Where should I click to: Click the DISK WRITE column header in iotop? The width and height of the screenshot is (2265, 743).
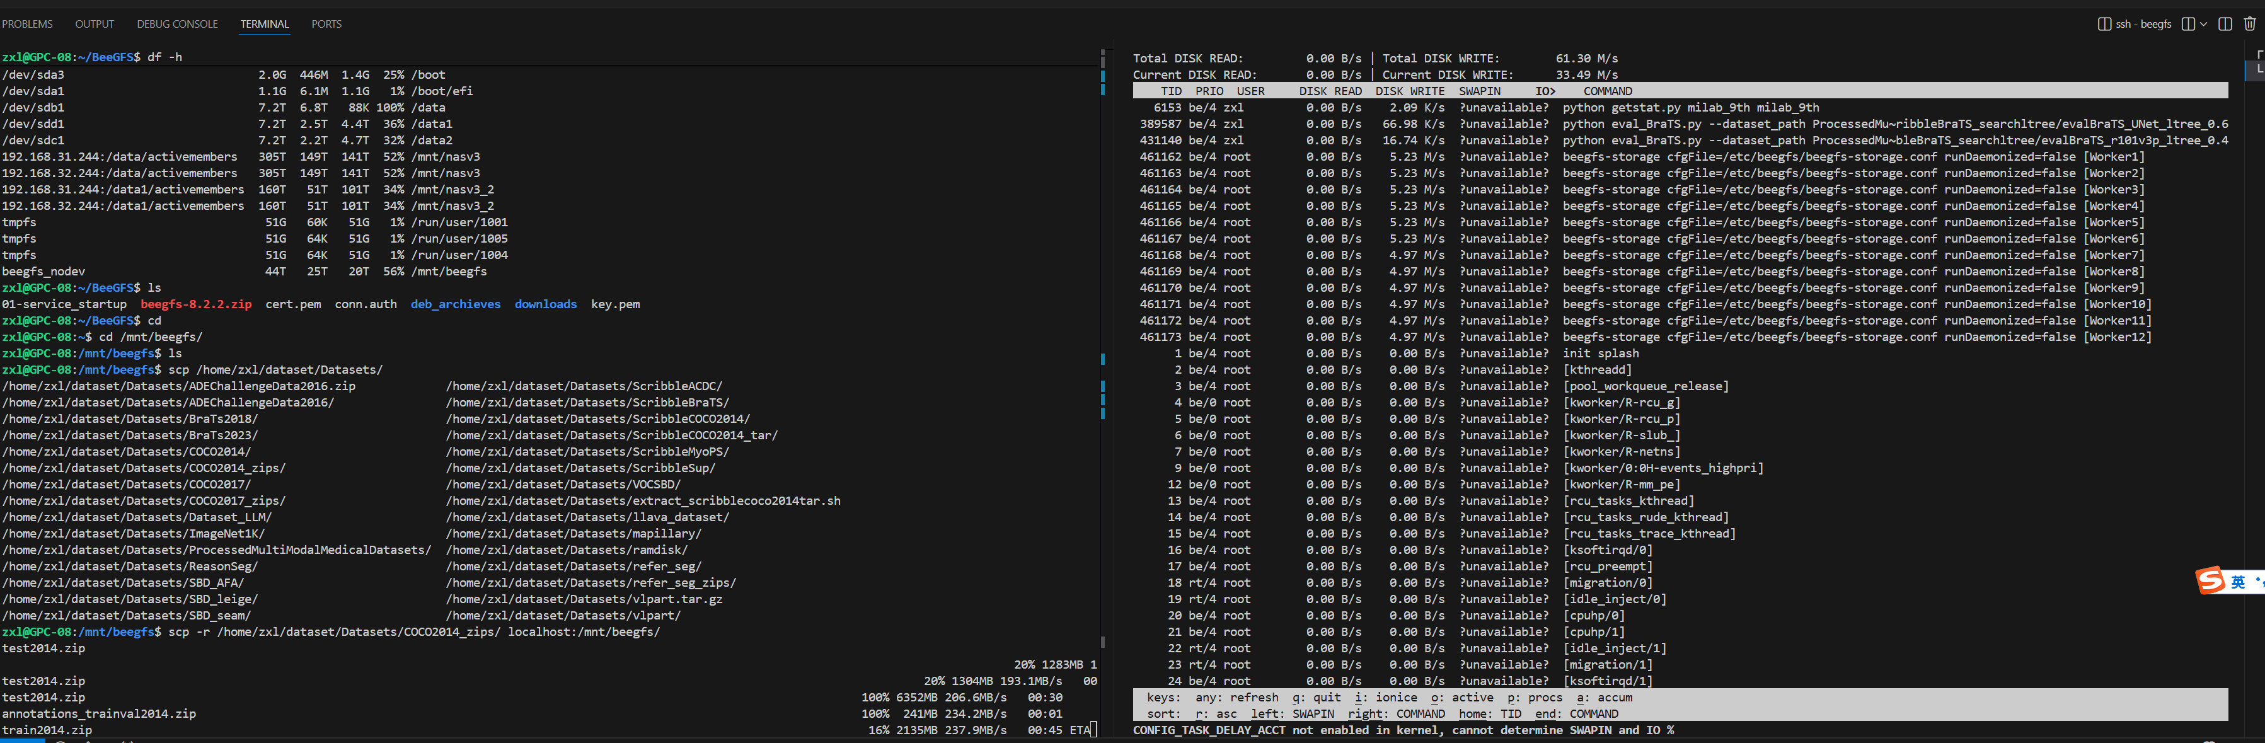click(x=1409, y=91)
